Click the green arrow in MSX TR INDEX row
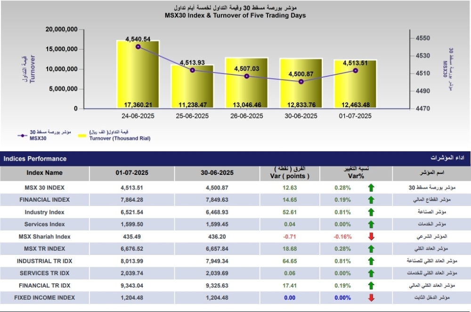Viewport: 471px width, 312px height. click(371, 249)
